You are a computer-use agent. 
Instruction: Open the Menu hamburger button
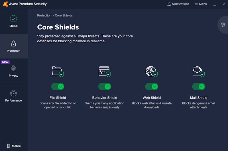pyautogui.click(x=201, y=4)
